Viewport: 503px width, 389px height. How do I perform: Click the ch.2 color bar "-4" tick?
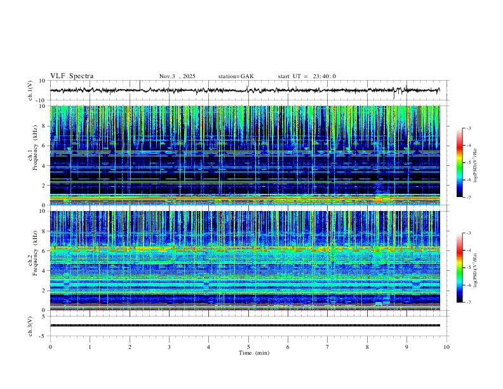469,250
